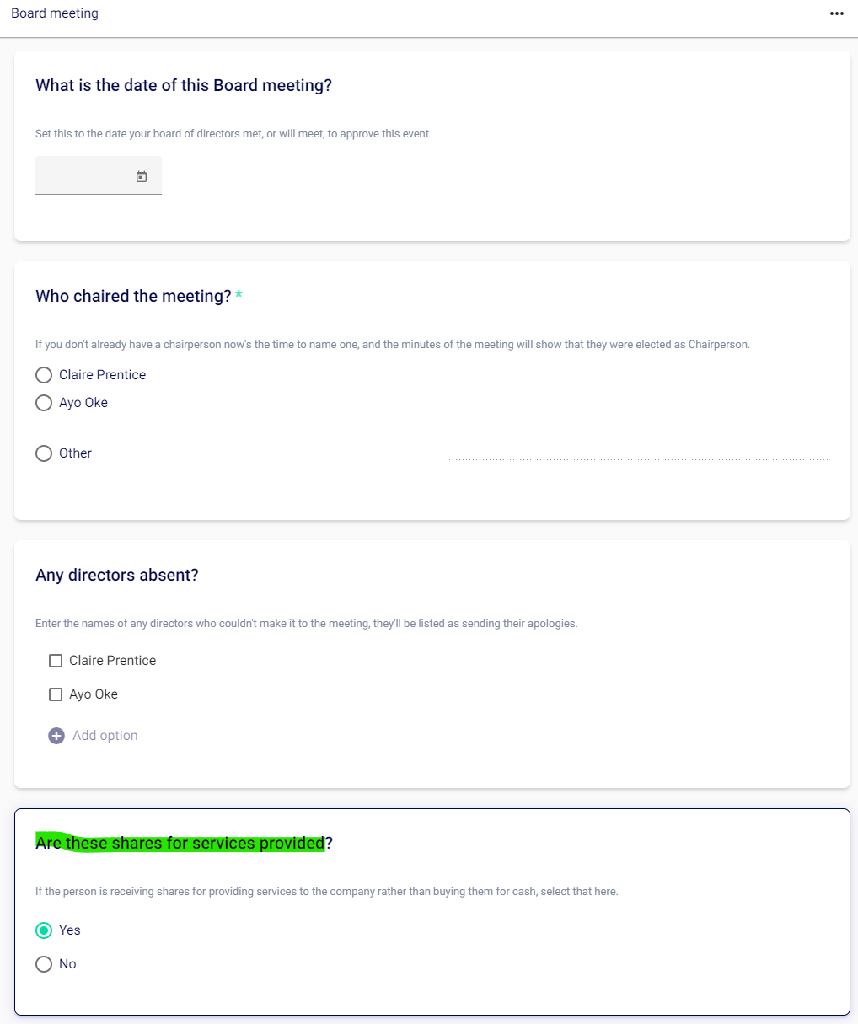858x1024 pixels.
Task: Click the Add option text link
Action: point(105,736)
